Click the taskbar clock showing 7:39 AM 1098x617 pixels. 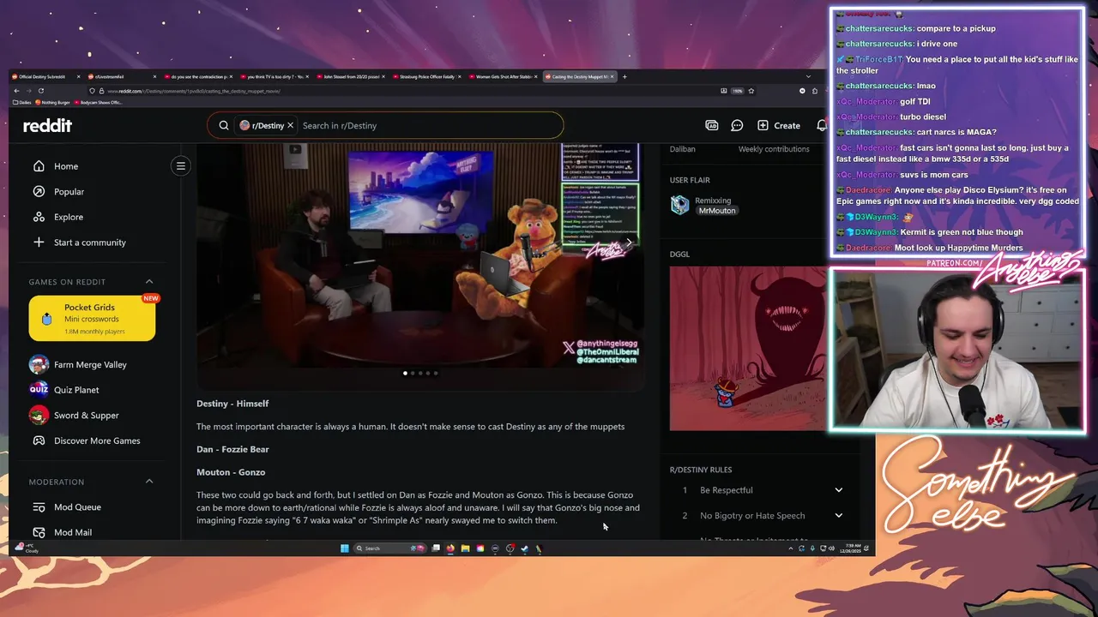pyautogui.click(x=849, y=548)
